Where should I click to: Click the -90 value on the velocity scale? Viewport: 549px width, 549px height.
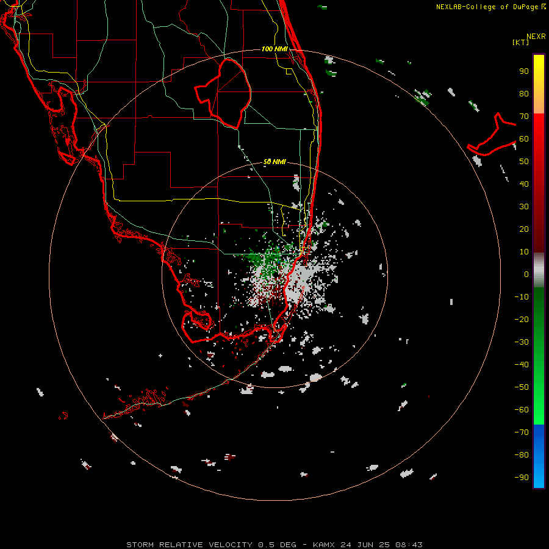pos(522,478)
